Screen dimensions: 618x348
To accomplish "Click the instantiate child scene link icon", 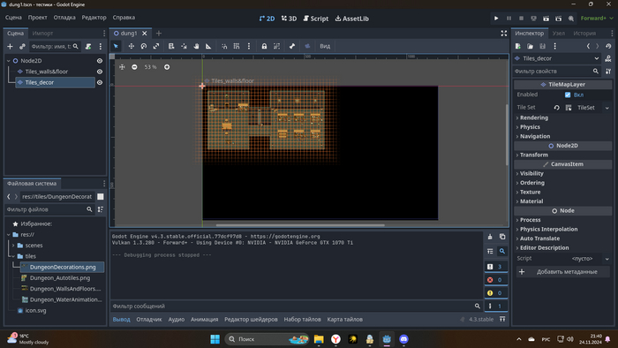I will [x=22, y=47].
